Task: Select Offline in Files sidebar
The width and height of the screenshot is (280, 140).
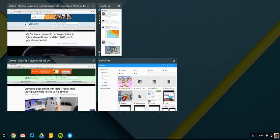Action: point(105,82)
